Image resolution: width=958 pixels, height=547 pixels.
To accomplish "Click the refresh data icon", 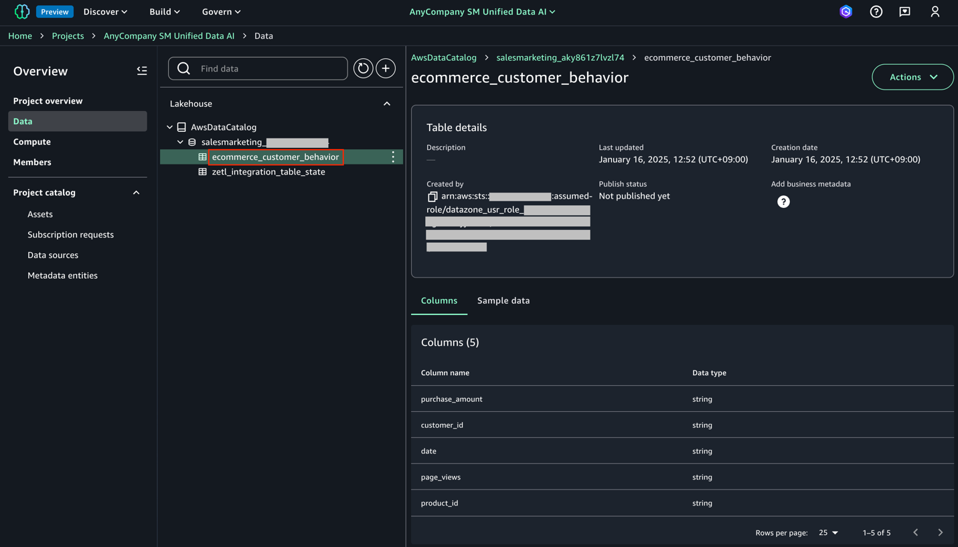I will (x=363, y=68).
